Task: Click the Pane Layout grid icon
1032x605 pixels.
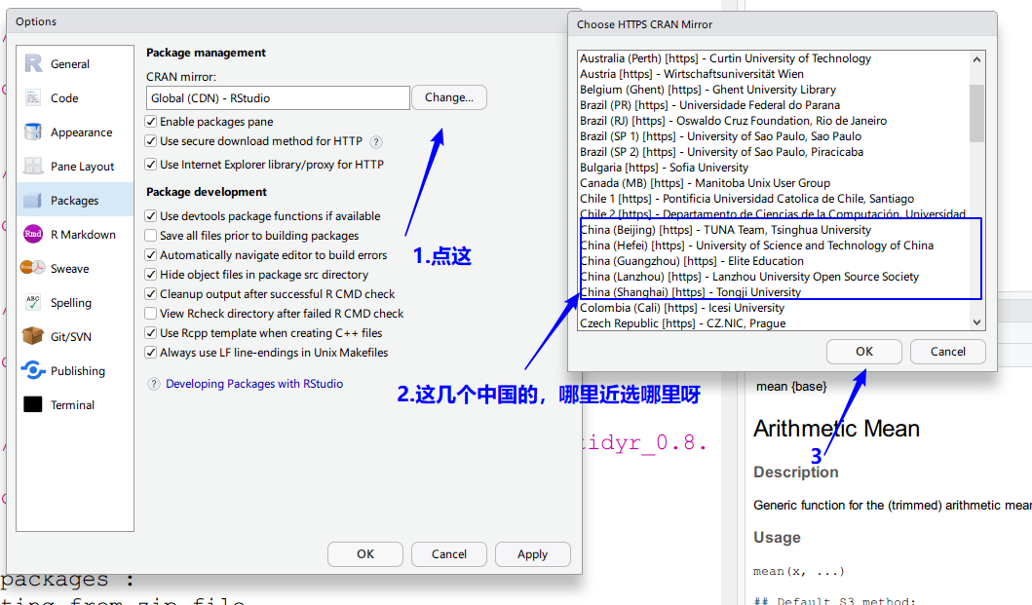Action: click(x=33, y=166)
